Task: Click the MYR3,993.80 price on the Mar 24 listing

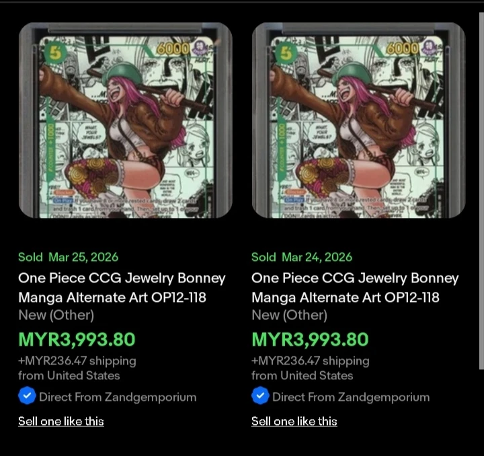Action: 310,339
